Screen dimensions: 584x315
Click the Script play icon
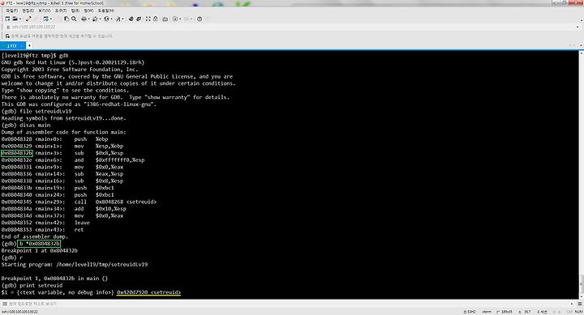point(175,19)
